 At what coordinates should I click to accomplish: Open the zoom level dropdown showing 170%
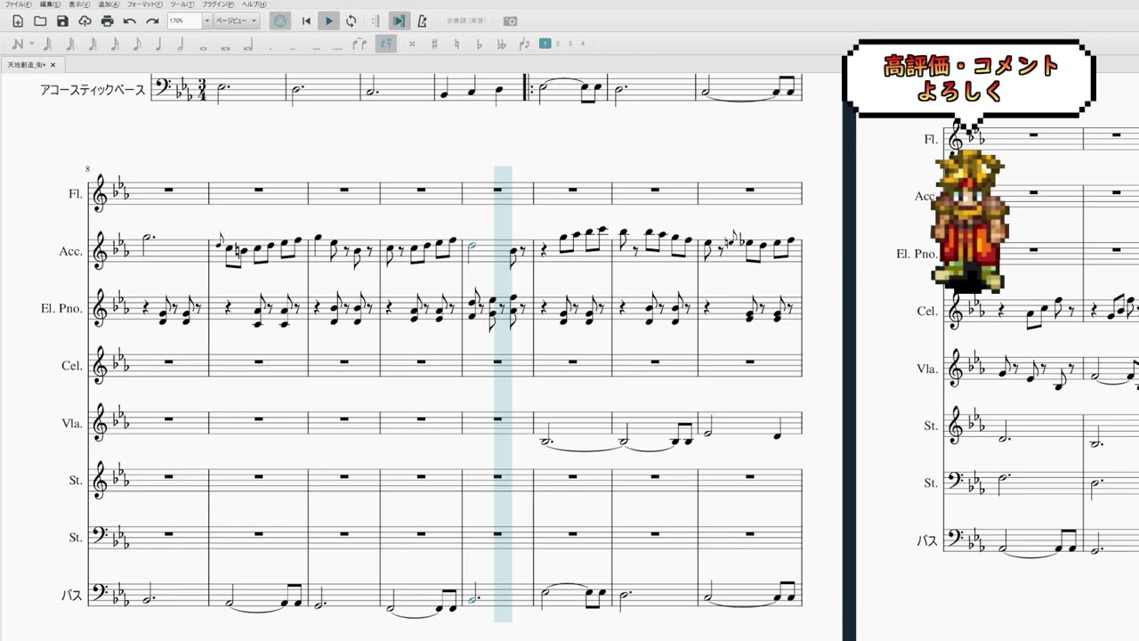coord(207,20)
